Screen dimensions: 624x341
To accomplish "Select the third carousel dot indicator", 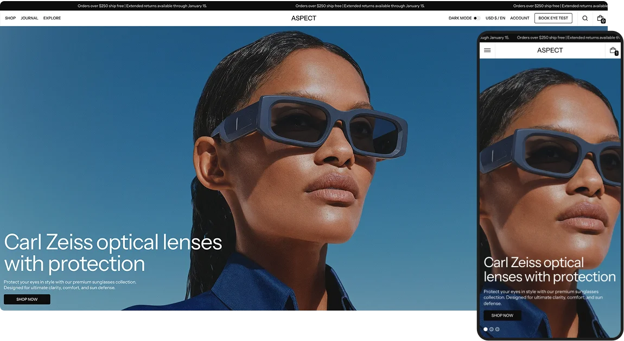I will (498, 329).
